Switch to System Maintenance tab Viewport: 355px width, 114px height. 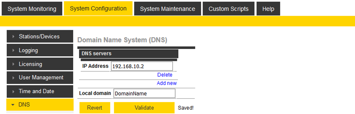click(168, 9)
